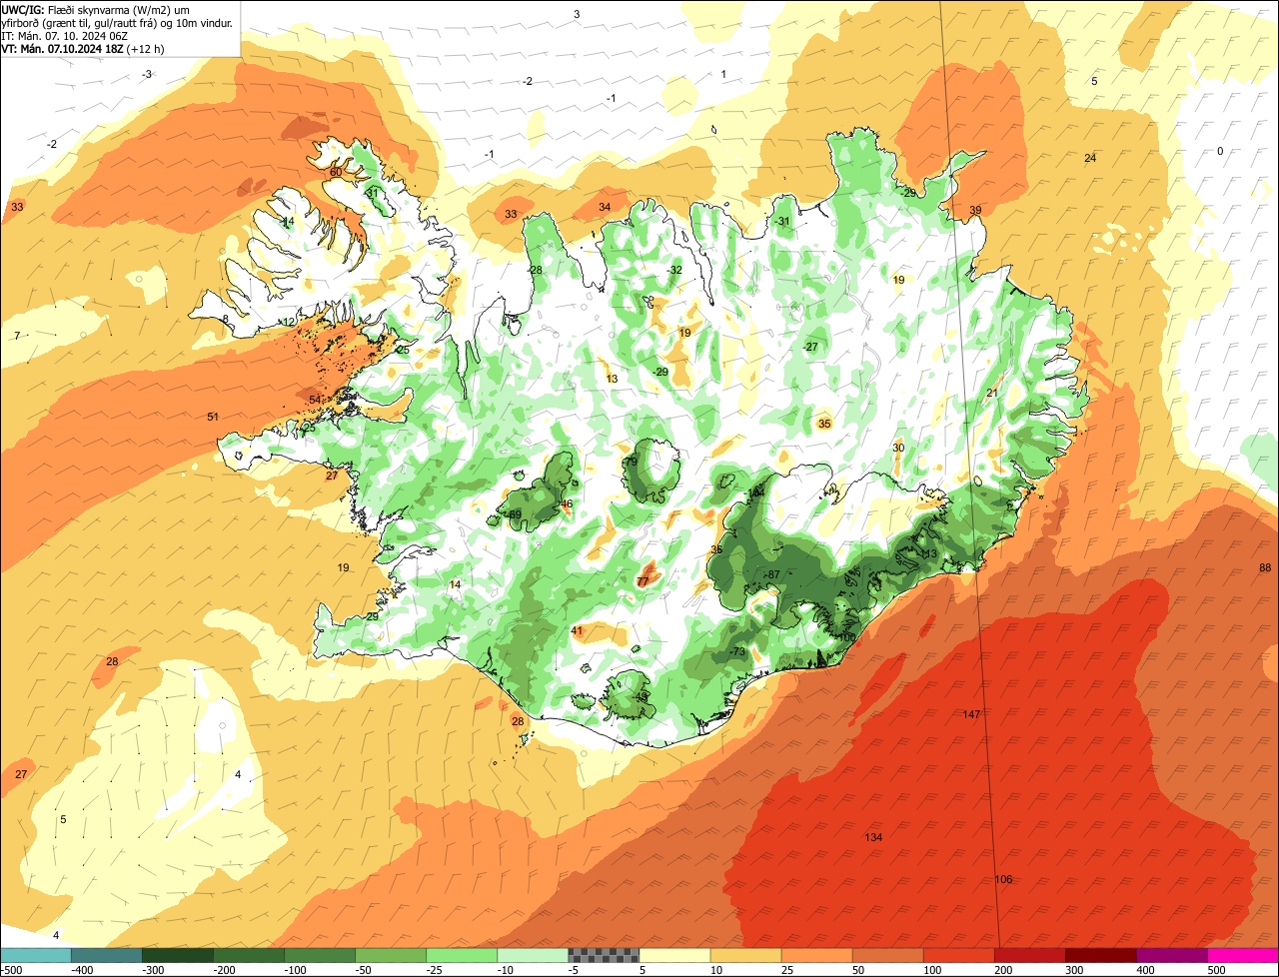Click the value '39' in the northeast
Screen dimensions: 1279x977
point(975,210)
